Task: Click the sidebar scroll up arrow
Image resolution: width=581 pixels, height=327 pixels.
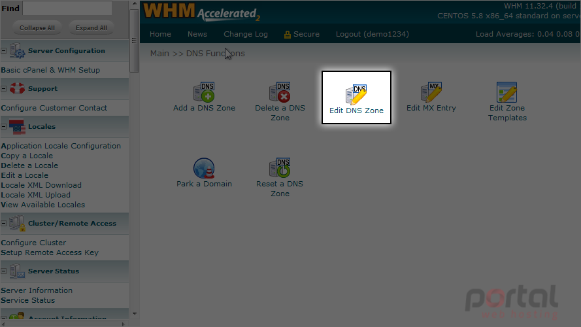Action: point(134,4)
